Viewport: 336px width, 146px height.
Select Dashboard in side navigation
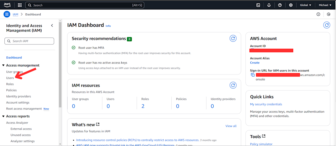pyautogui.click(x=14, y=57)
